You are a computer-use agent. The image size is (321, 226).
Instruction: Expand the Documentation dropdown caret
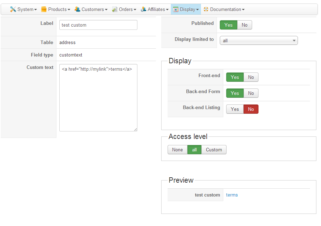[243, 10]
